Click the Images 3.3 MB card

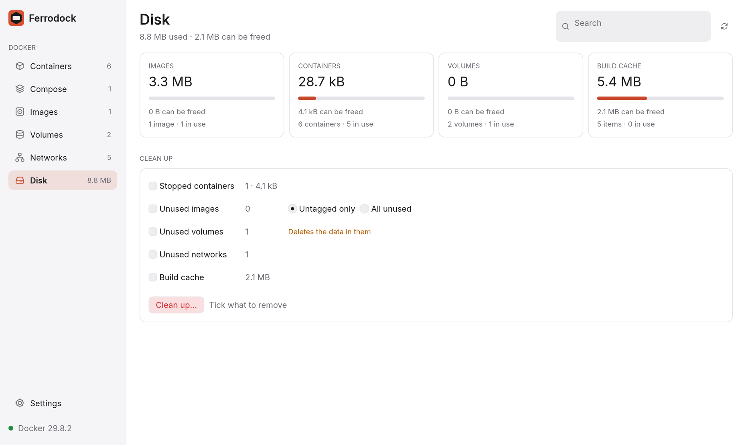tap(212, 95)
